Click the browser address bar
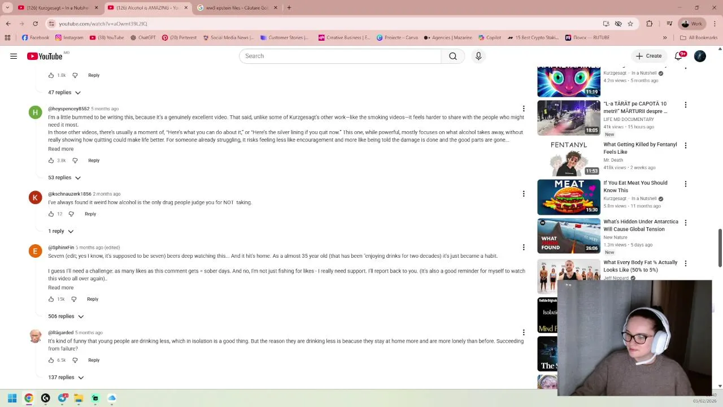723x407 pixels. pos(322,24)
